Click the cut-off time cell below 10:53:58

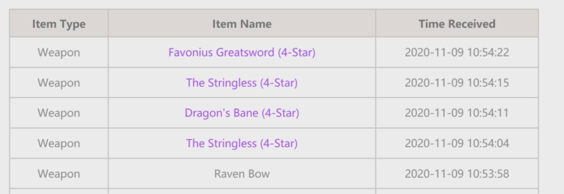click(457, 192)
